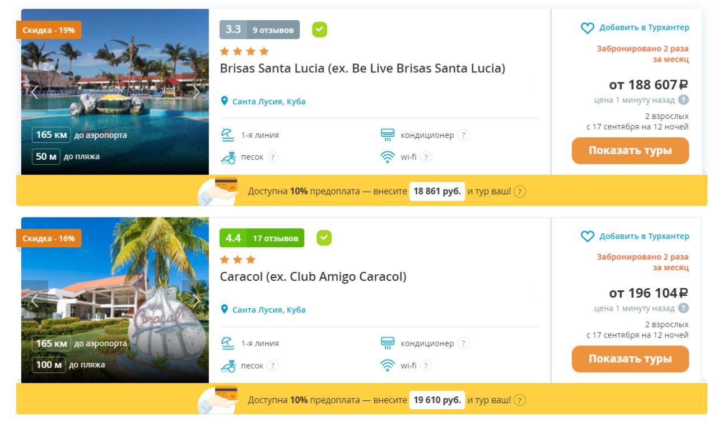Show previous photo of Brisas Santa Lucia
717x421 pixels.
click(x=34, y=93)
